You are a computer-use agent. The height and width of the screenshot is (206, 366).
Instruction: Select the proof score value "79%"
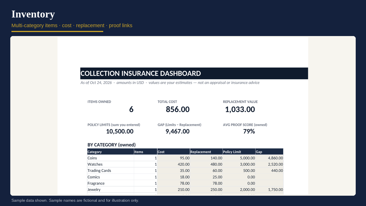[x=249, y=131]
